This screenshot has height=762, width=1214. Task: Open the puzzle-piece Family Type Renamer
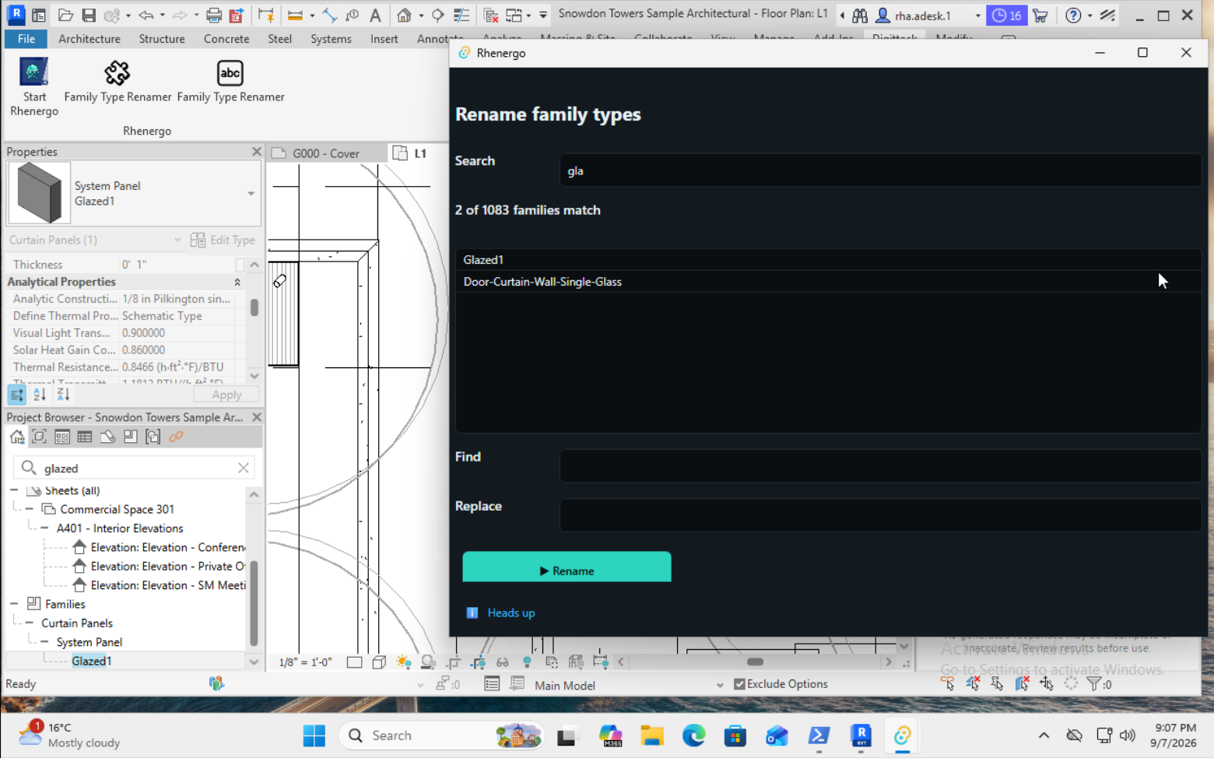pyautogui.click(x=118, y=82)
